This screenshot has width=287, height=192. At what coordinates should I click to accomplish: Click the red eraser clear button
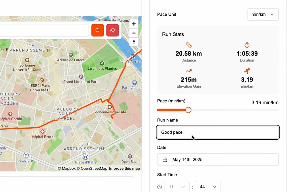113,30
